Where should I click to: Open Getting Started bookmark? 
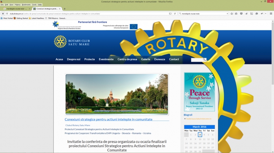(21, 18)
